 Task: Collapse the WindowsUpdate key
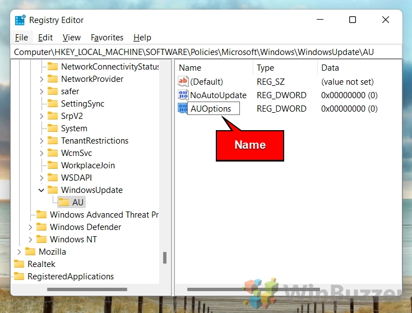41,190
